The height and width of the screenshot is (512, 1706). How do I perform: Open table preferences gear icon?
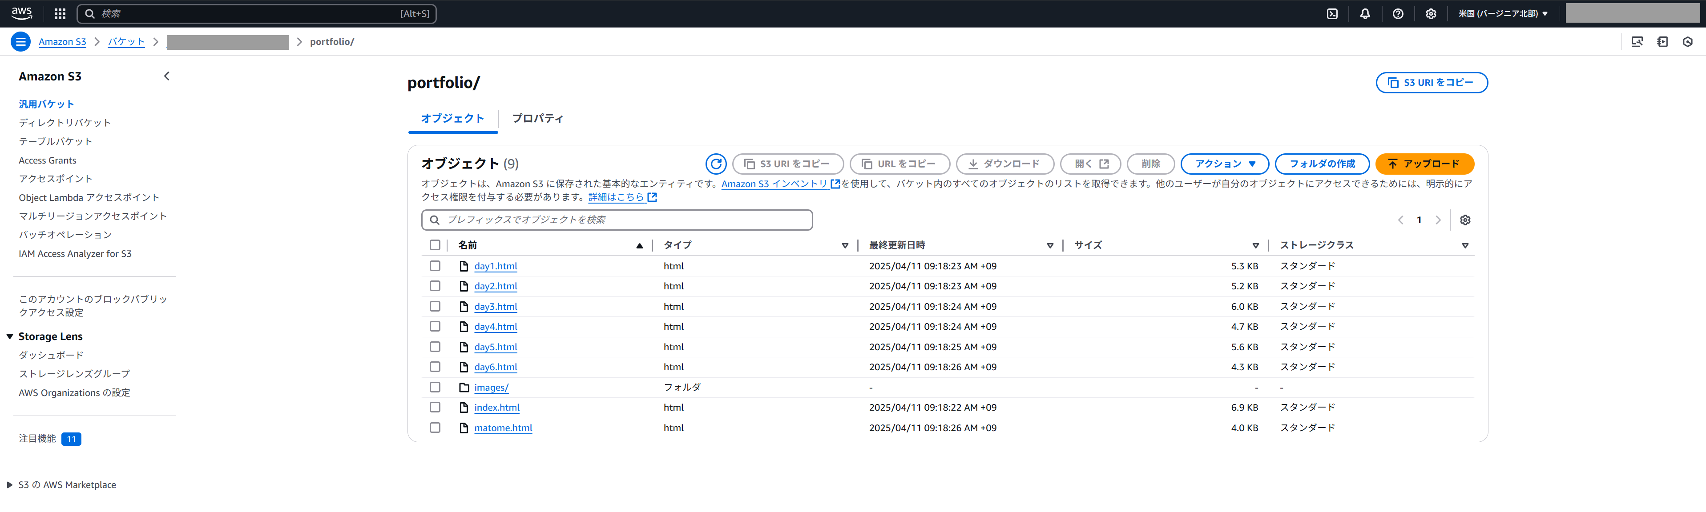pos(1466,220)
